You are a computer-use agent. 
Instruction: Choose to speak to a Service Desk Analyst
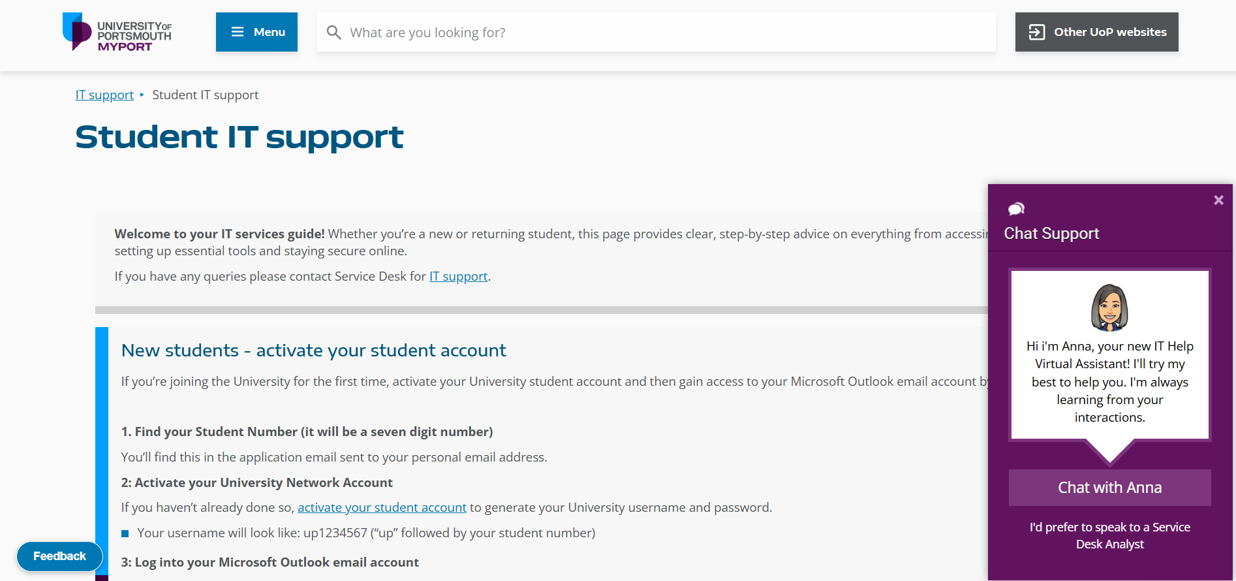click(1109, 535)
